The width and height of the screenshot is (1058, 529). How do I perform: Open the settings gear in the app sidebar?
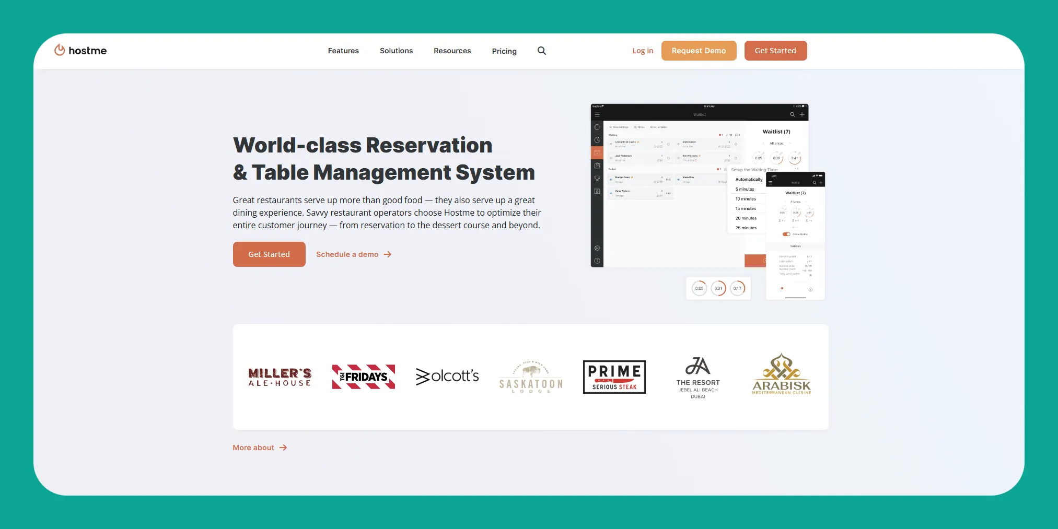597,248
